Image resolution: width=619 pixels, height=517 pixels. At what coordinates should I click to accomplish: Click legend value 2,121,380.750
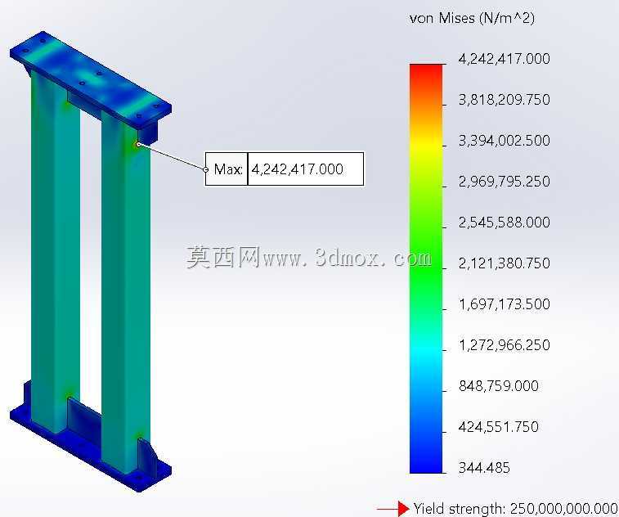tap(505, 263)
